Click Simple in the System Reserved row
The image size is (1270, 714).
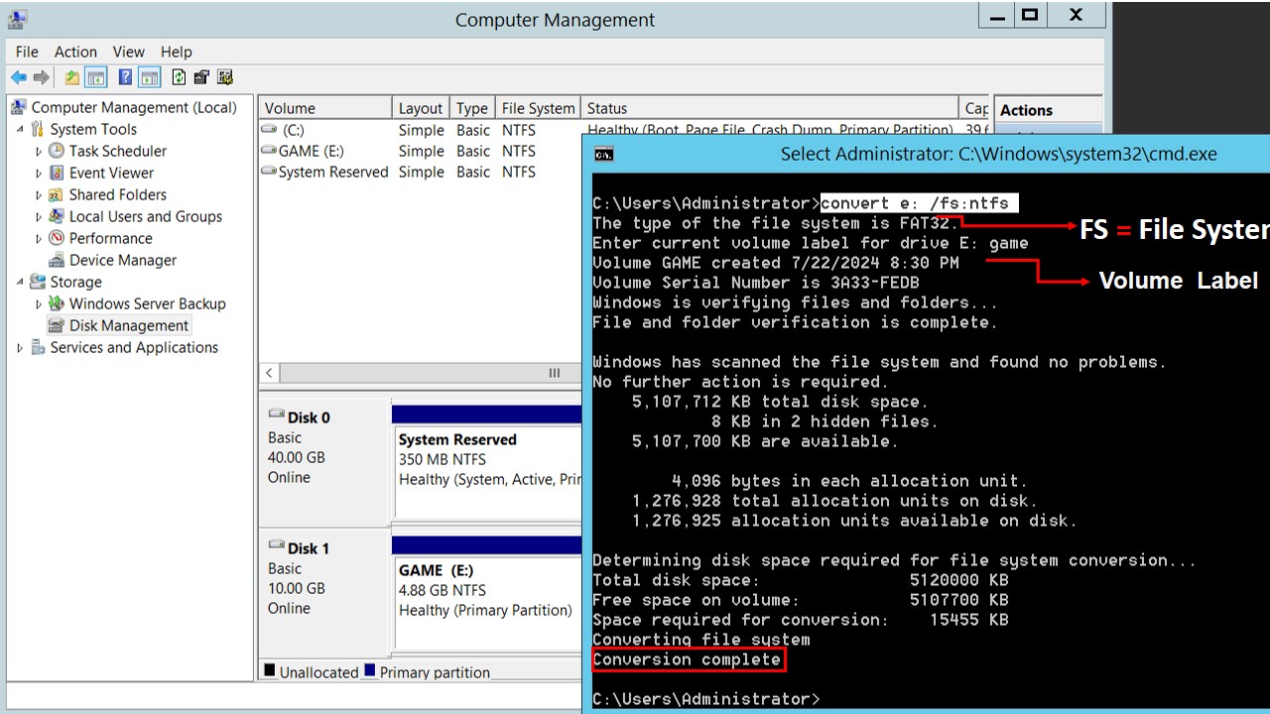pos(422,172)
